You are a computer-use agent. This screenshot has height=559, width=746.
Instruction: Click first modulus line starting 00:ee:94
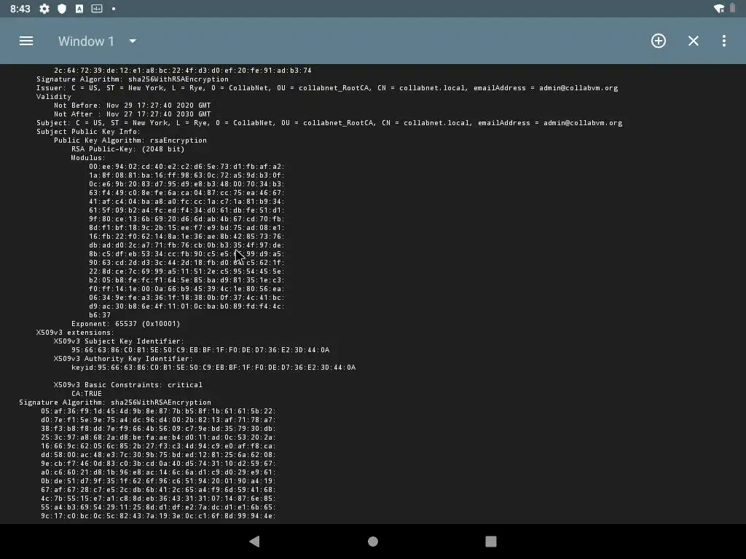tap(187, 167)
